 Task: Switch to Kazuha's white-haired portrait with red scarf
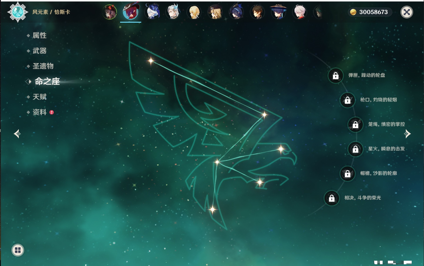(300, 12)
